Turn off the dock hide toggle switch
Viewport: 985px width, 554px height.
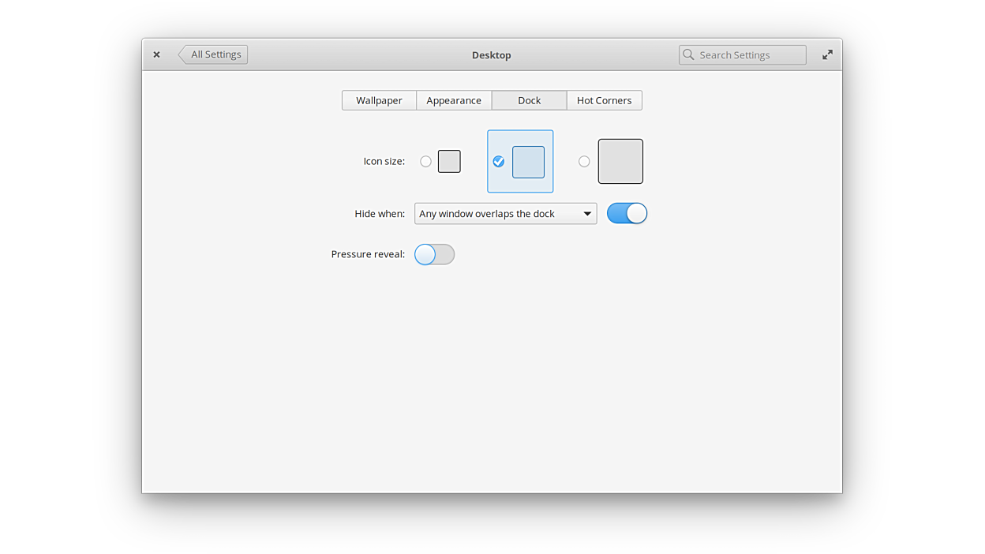point(627,213)
